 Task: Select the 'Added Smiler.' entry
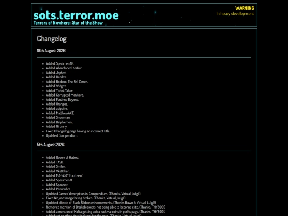pyautogui.click(x=55, y=166)
